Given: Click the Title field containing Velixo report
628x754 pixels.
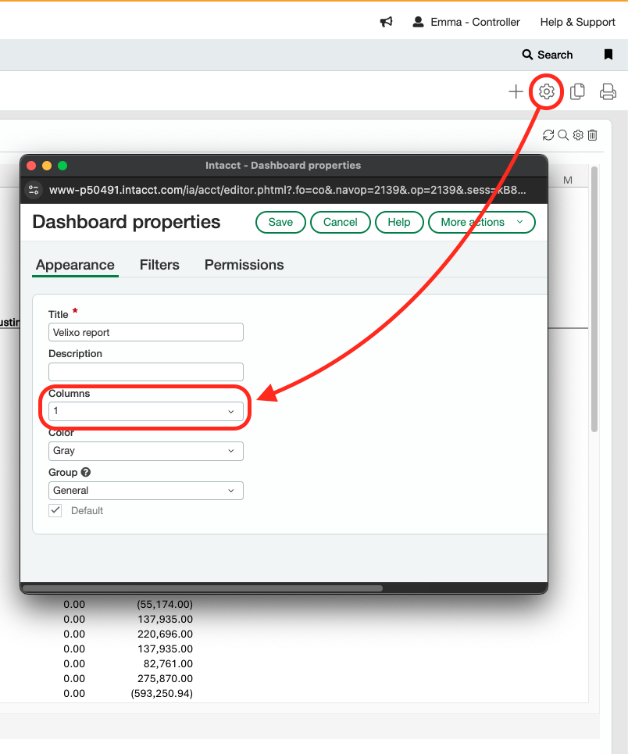Looking at the screenshot, I should pyautogui.click(x=145, y=332).
